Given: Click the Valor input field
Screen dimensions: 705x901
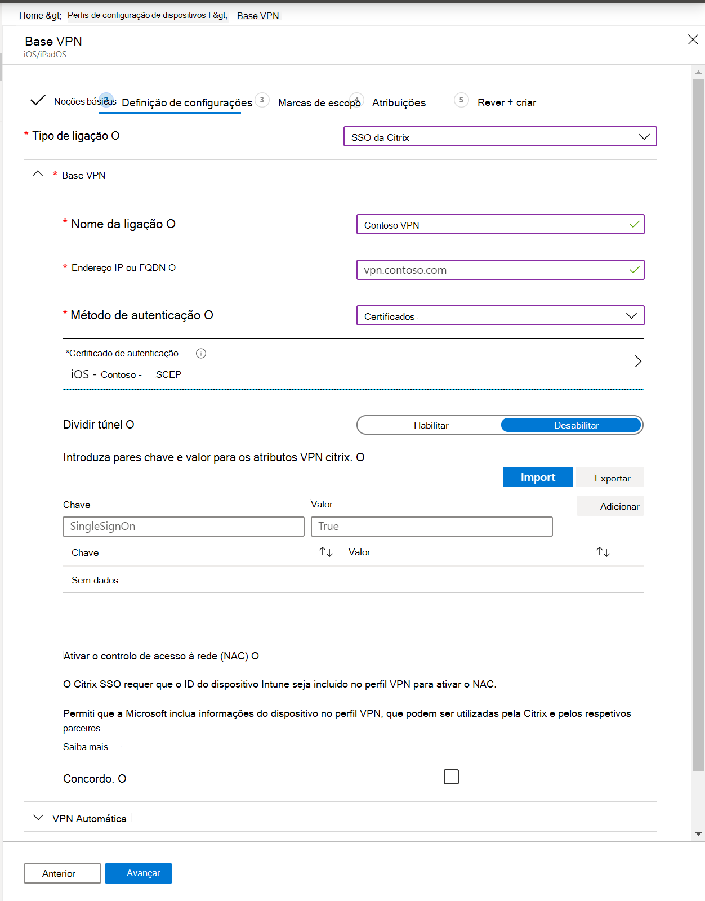Looking at the screenshot, I should coord(432,527).
